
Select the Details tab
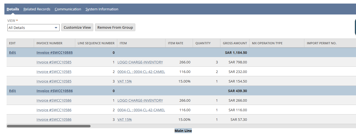[13, 9]
